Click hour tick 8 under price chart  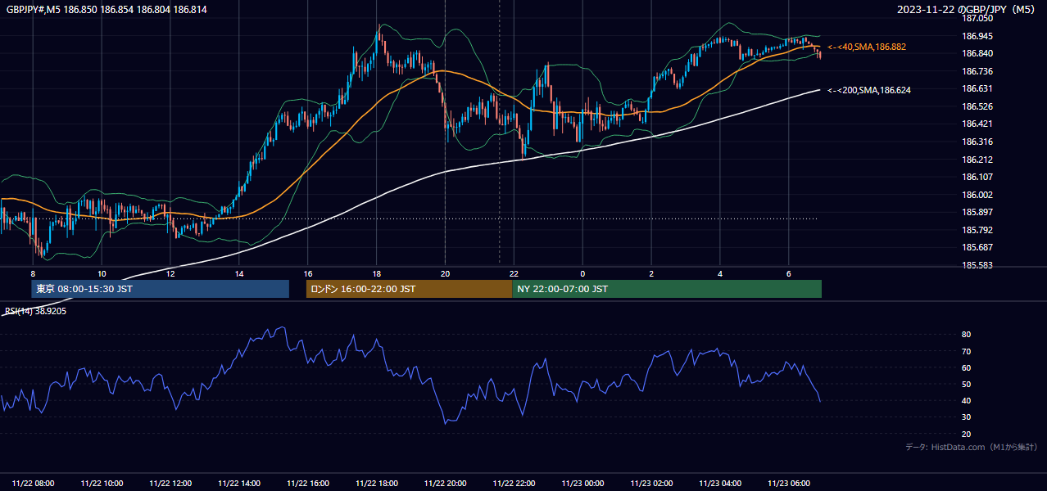coord(33,273)
